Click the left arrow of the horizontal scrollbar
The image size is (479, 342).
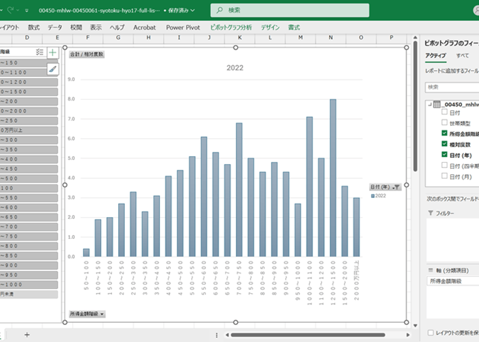point(227,335)
